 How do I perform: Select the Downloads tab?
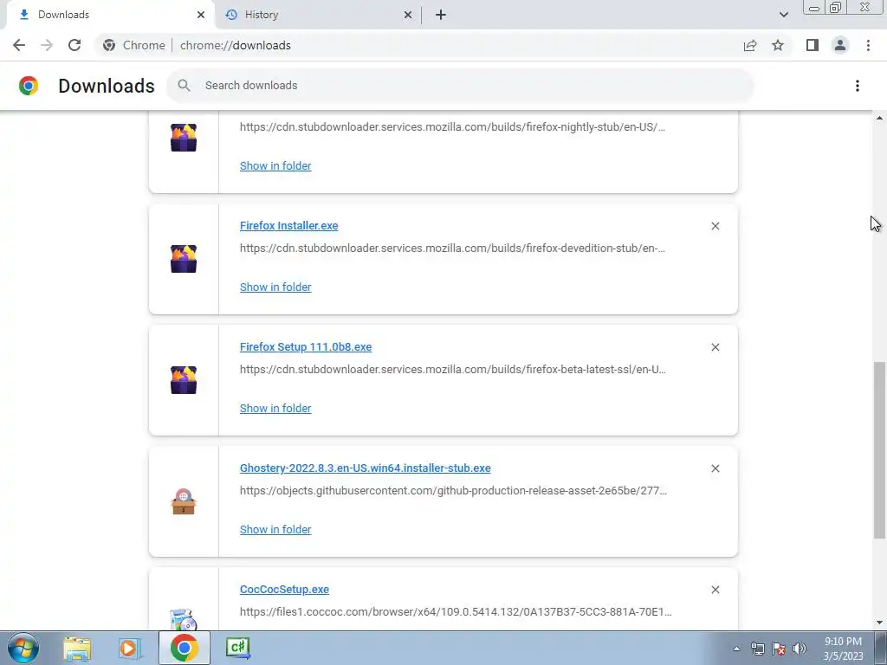(x=107, y=15)
